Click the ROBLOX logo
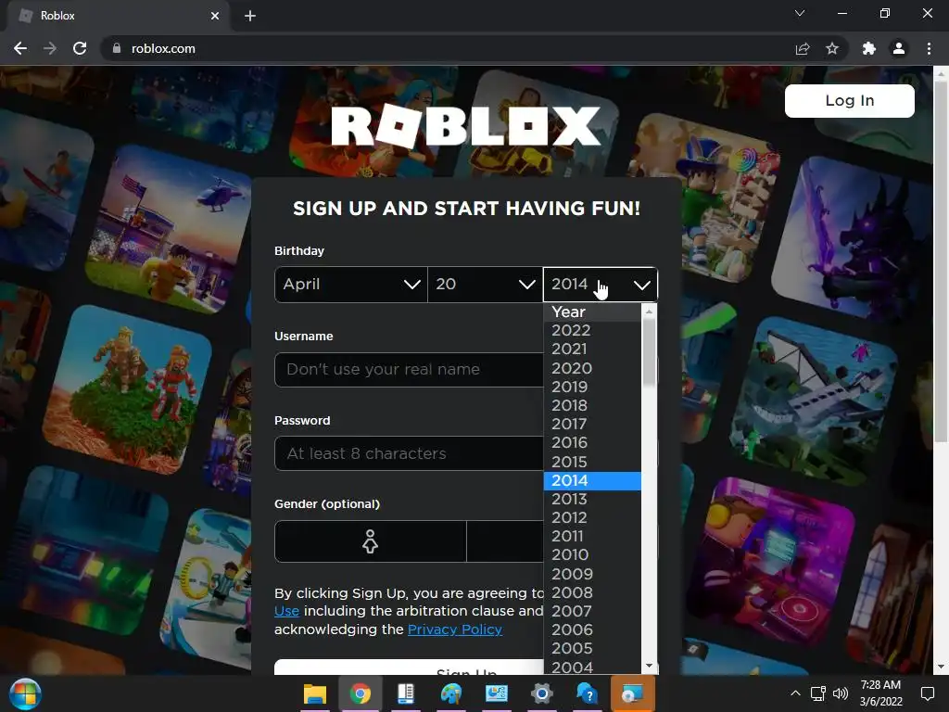Screen dimensions: 949x712 coord(466,126)
